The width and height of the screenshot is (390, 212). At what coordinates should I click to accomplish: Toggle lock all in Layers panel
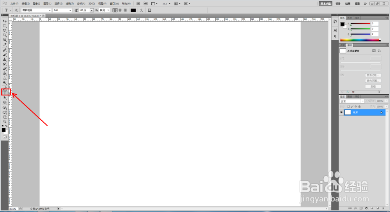click(360, 106)
